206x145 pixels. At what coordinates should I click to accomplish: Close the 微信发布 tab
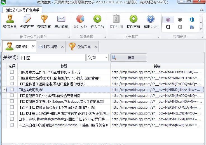(x=96, y=46)
